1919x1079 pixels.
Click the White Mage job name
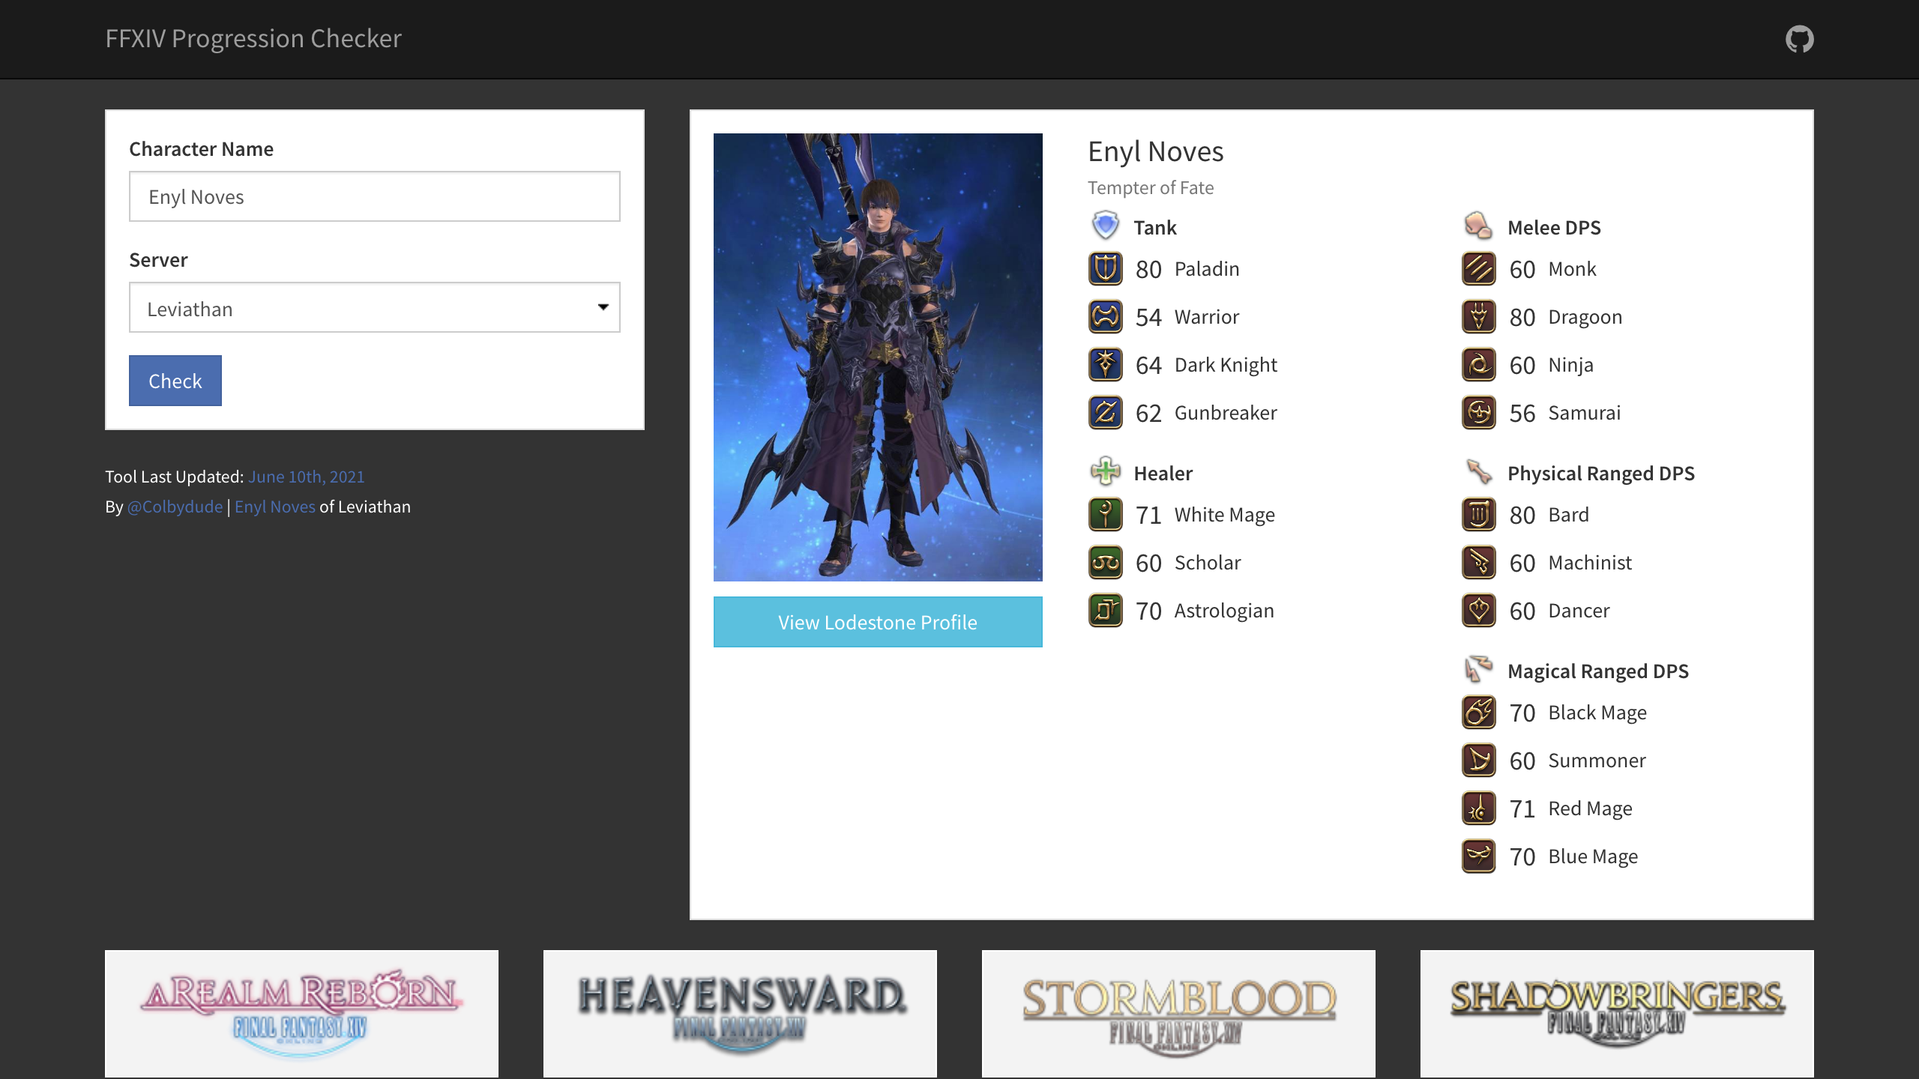(x=1225, y=516)
